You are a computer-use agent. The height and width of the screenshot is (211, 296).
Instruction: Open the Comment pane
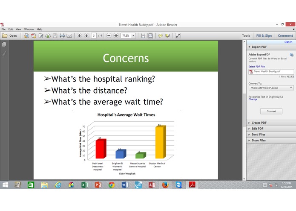coord(285,35)
